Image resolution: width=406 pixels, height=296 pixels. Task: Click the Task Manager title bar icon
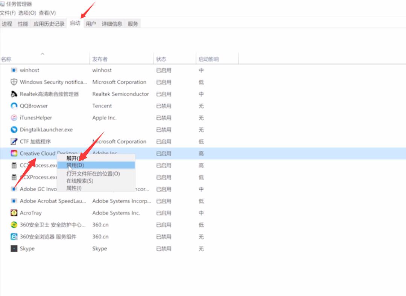tap(2, 4)
